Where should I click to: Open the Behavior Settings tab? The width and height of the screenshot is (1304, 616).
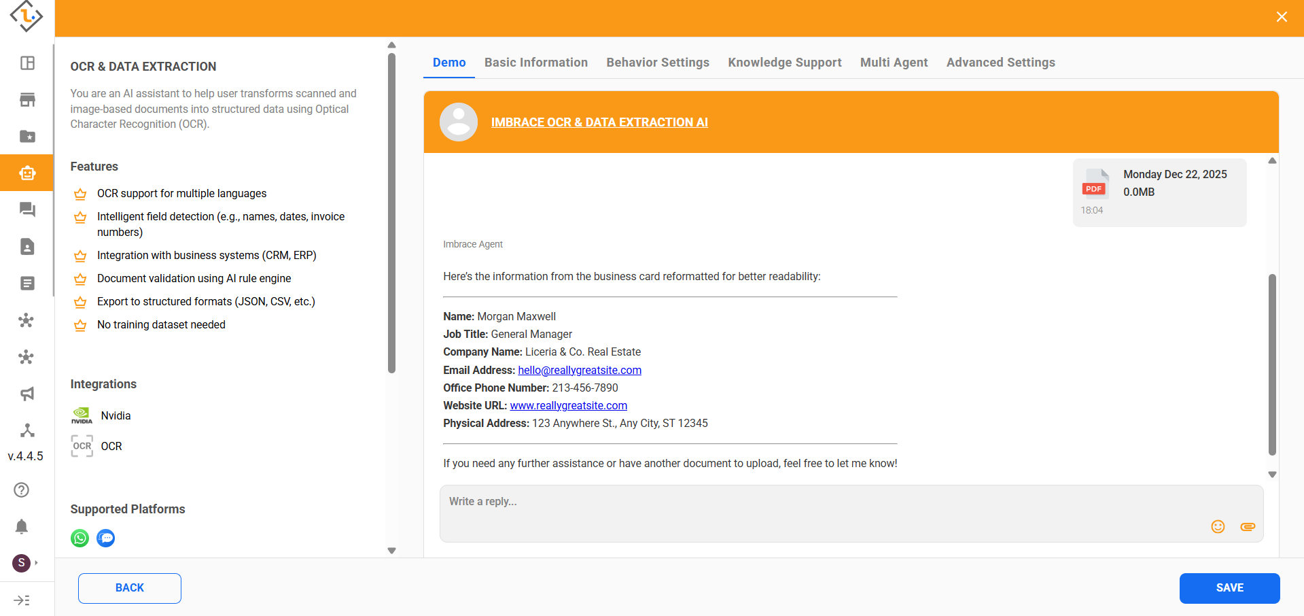coord(657,63)
